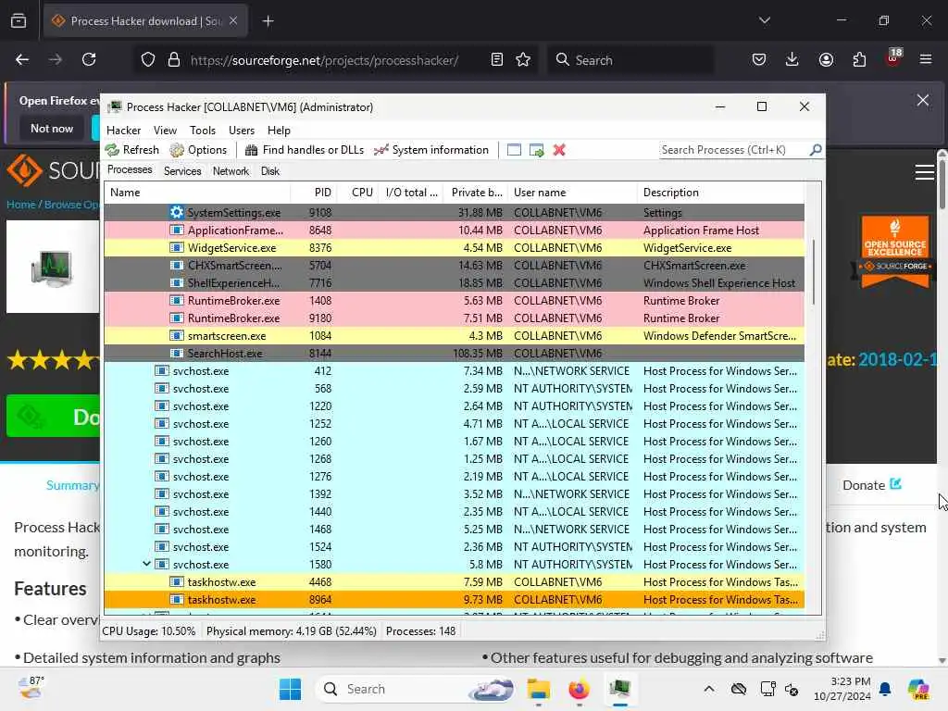Select the smartscreen.exe process row
948x711 pixels.
point(454,335)
